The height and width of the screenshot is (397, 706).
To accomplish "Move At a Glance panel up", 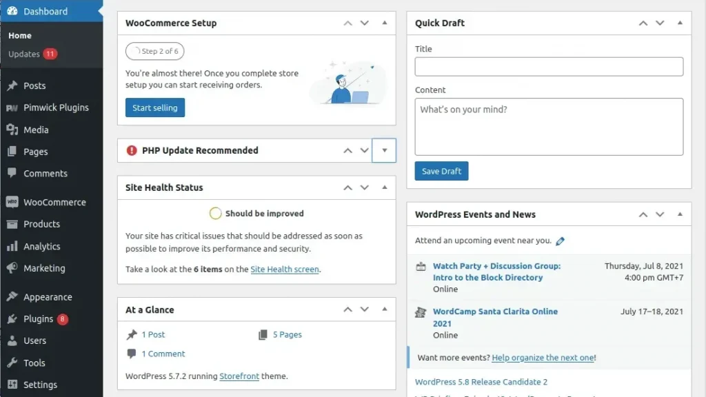I will click(347, 309).
